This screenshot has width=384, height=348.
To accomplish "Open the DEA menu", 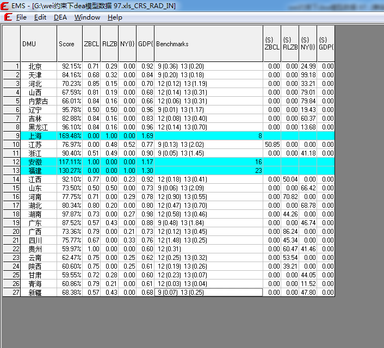I will coord(60,17).
